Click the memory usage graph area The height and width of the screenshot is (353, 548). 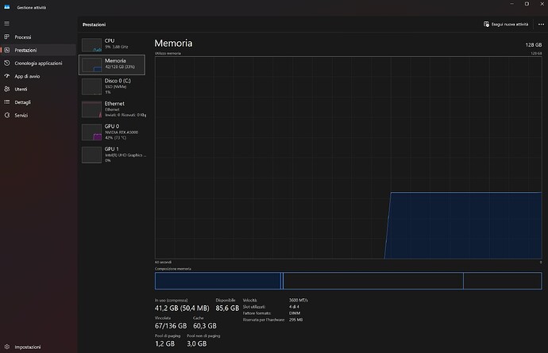348,157
